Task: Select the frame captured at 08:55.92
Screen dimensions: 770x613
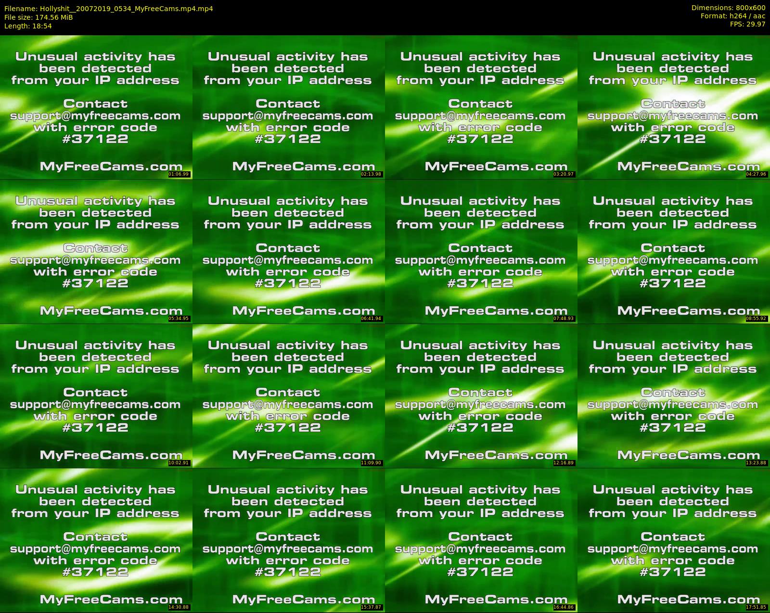Action: point(674,251)
